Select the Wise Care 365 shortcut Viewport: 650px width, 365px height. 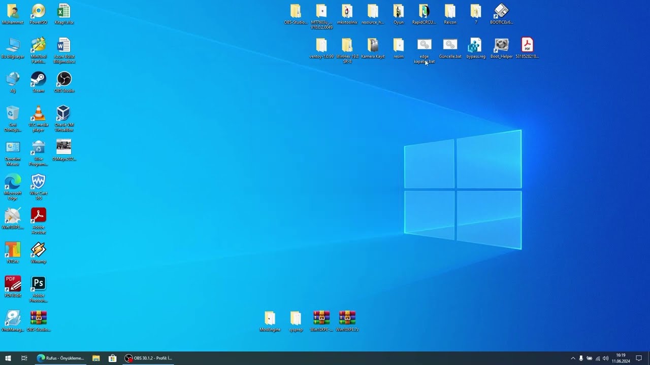point(38,187)
